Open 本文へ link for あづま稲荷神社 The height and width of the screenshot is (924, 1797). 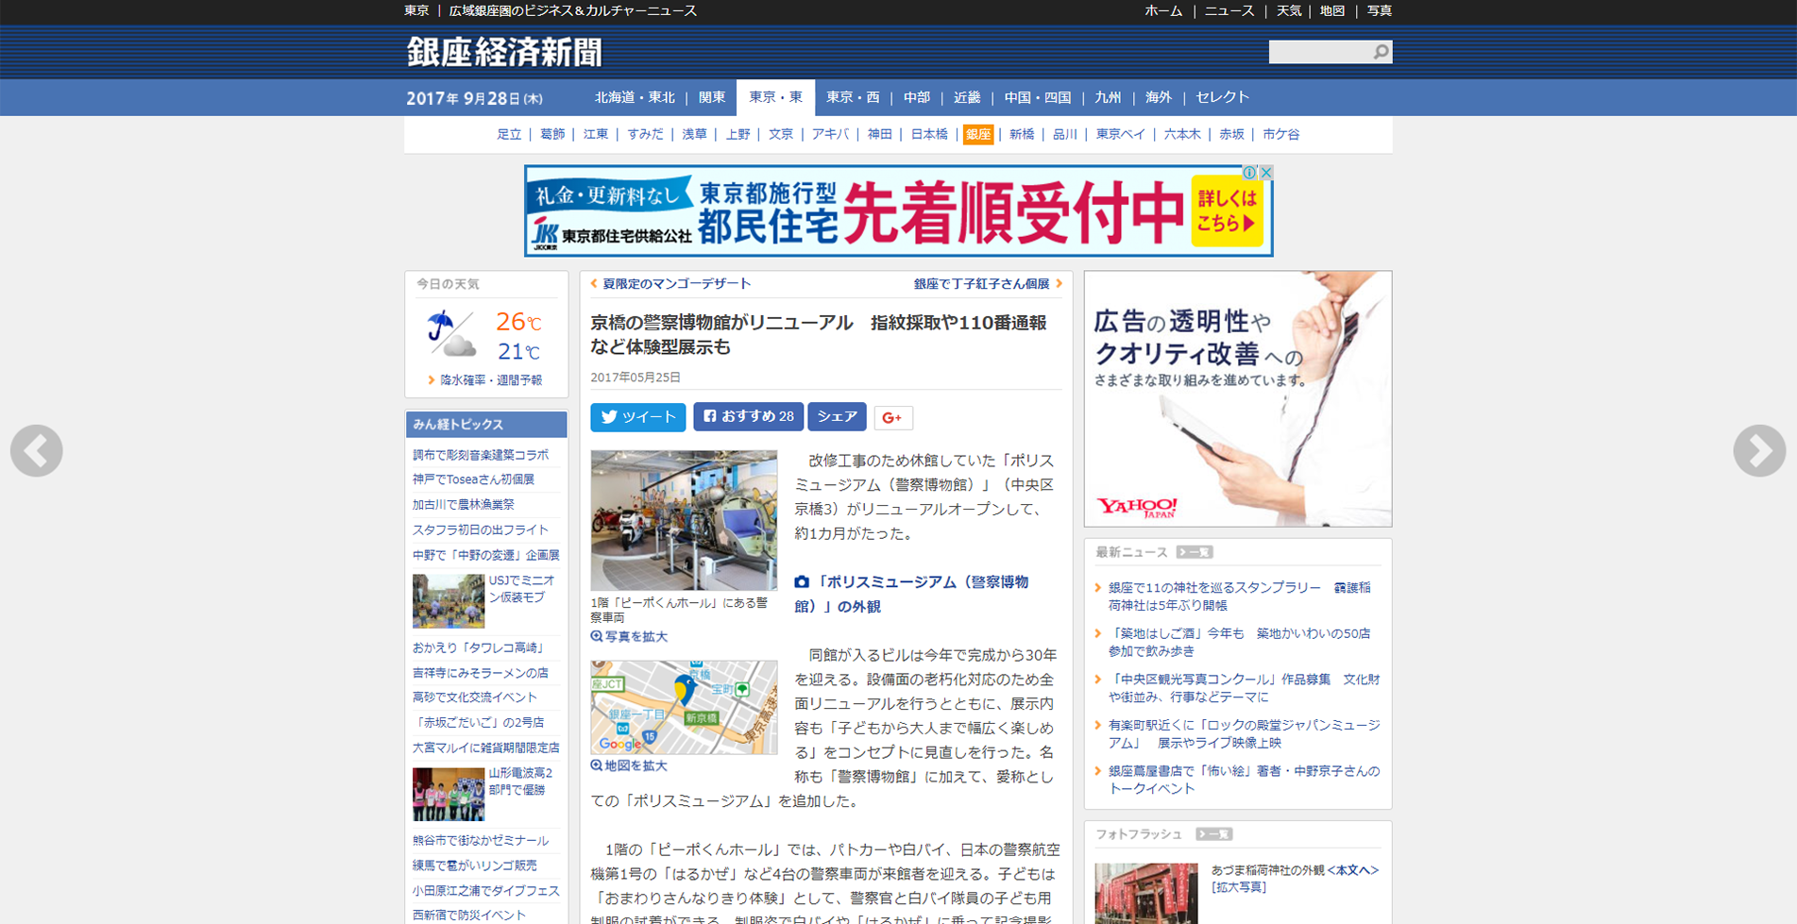1353,870
